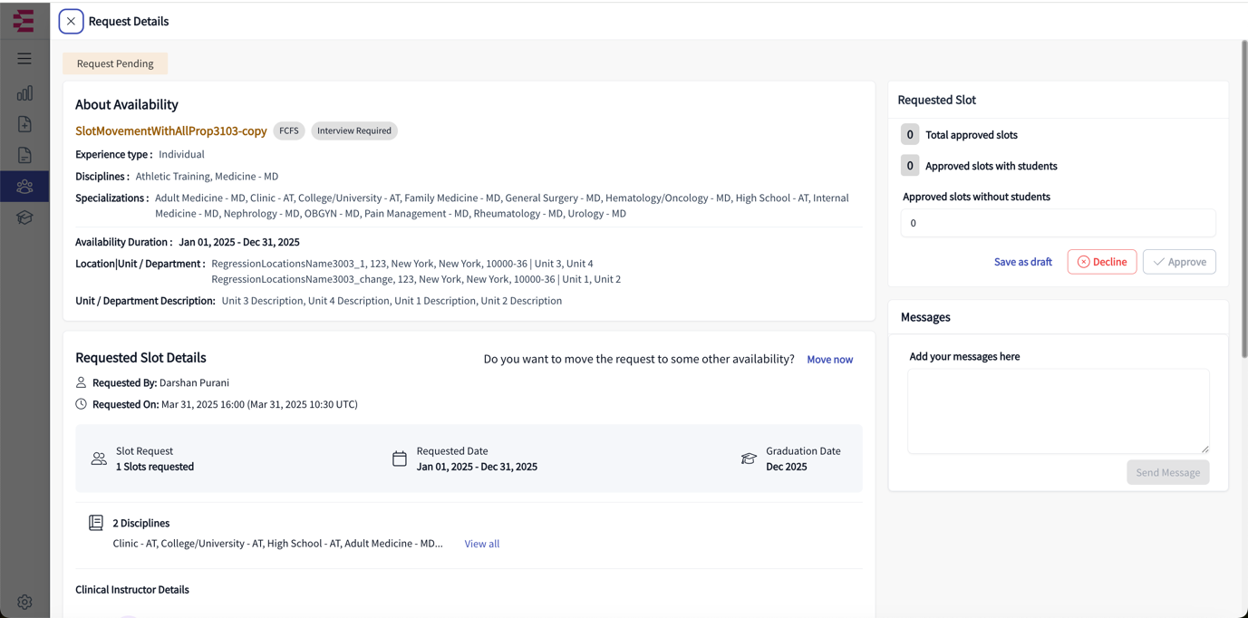Image resolution: width=1248 pixels, height=618 pixels.
Task: Decline the slot request
Action: tap(1102, 262)
